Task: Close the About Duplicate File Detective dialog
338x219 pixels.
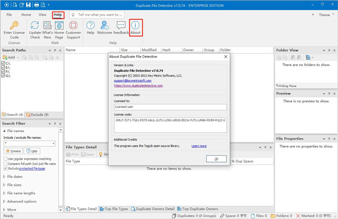Action: point(226,57)
